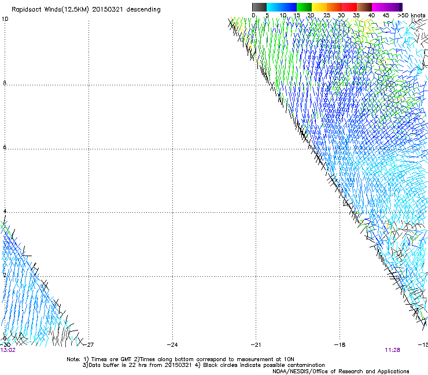Viewport: 428px width, 375px height.
Task: Pick the brown 35-40 knots legend segment
Action: coord(364,7)
